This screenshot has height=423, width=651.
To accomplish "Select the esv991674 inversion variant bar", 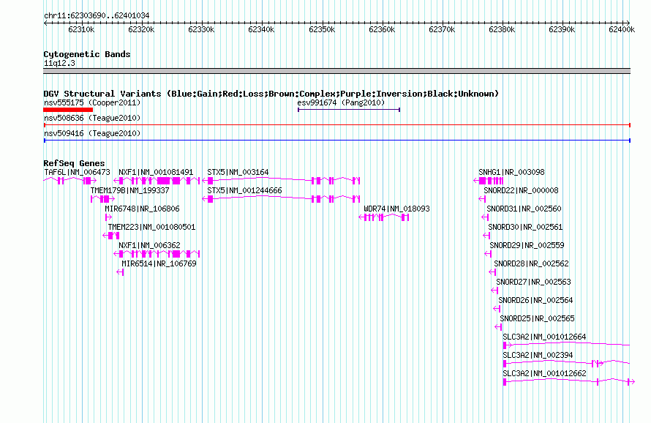I will (x=349, y=110).
